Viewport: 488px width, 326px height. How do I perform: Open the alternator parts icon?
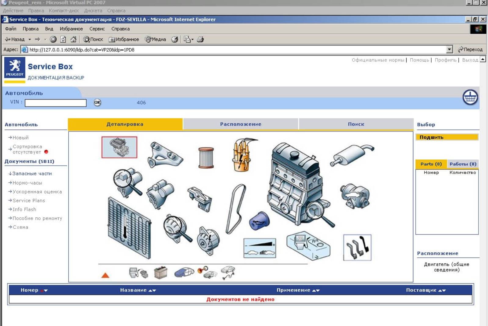(x=208, y=241)
